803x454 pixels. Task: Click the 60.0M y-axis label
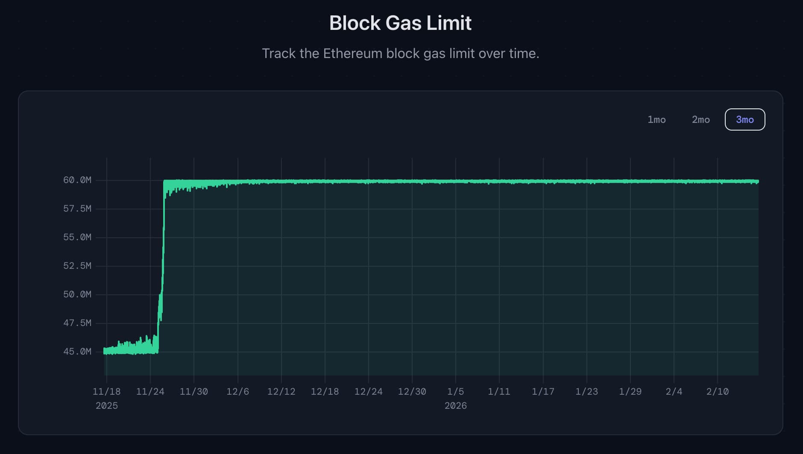coord(77,180)
